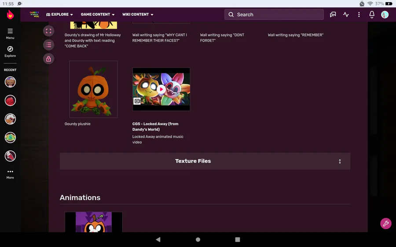Image resolution: width=396 pixels, height=247 pixels.
Task: Expand the Game Content dropdown menu
Action: coord(98,14)
